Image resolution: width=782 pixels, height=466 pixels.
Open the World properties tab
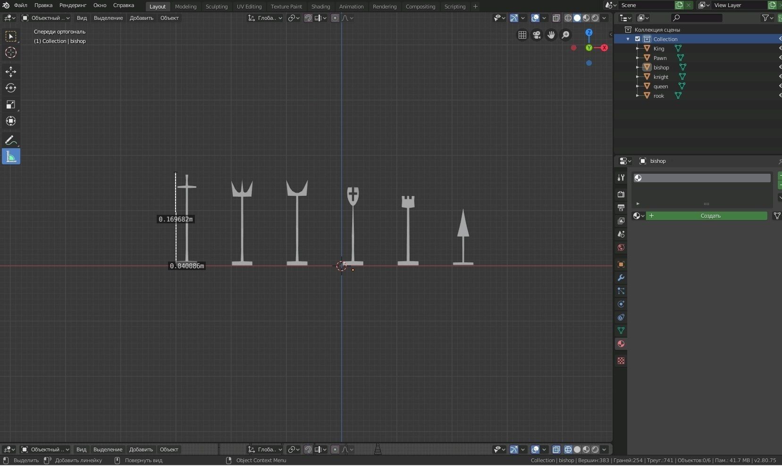click(621, 247)
